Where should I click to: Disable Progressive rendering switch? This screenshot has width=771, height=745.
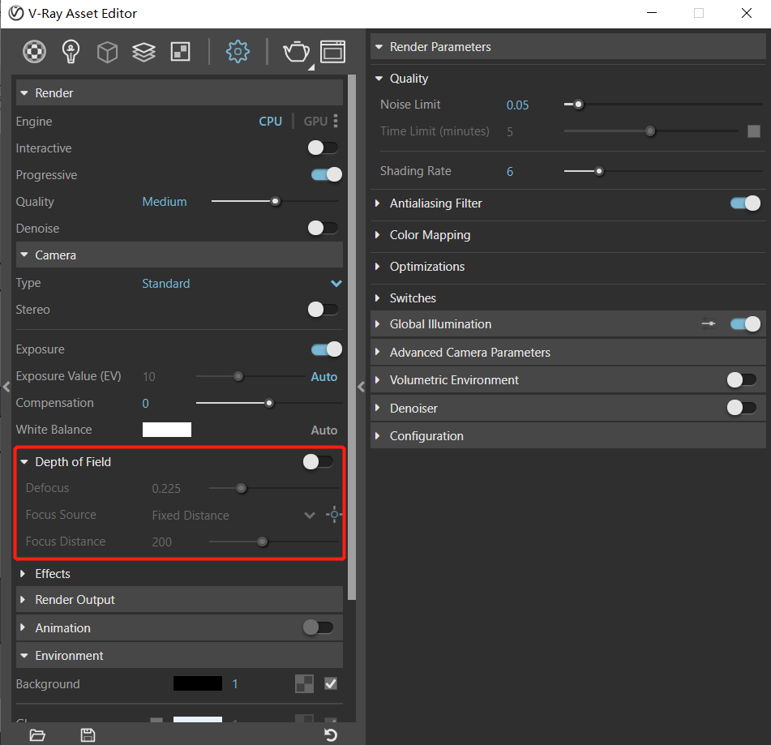327,174
